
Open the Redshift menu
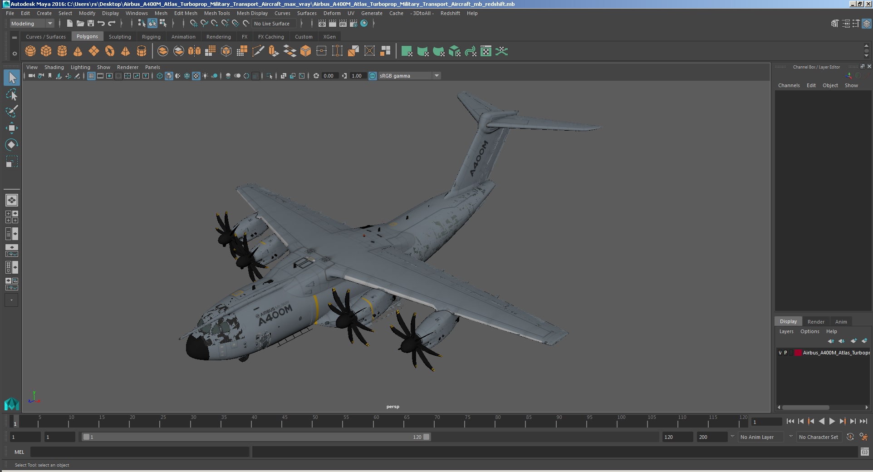click(450, 13)
